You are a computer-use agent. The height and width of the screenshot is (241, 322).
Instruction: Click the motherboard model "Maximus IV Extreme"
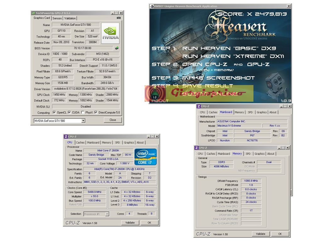pyautogui.click(x=239, y=126)
